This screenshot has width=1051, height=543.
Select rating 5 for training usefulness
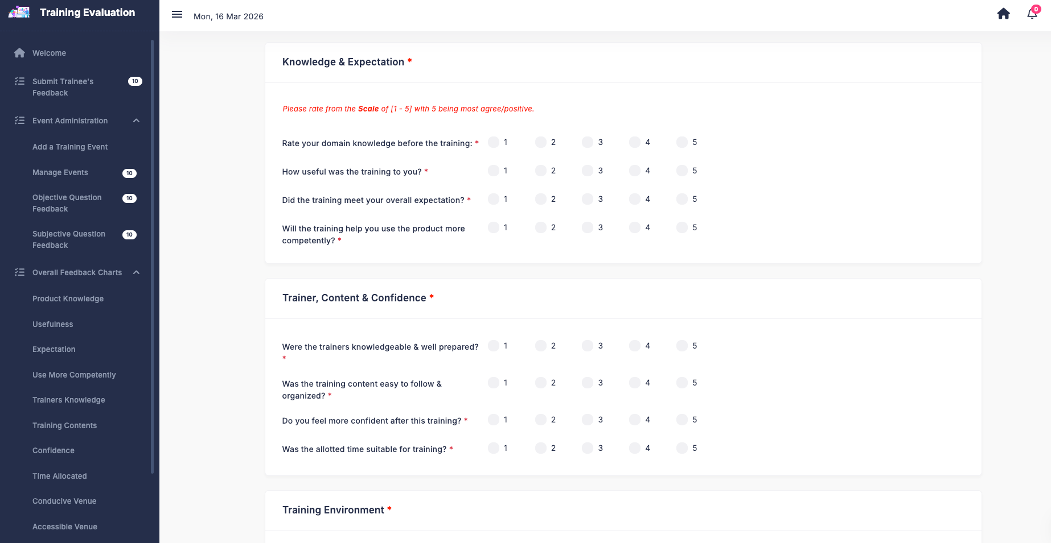tap(682, 171)
